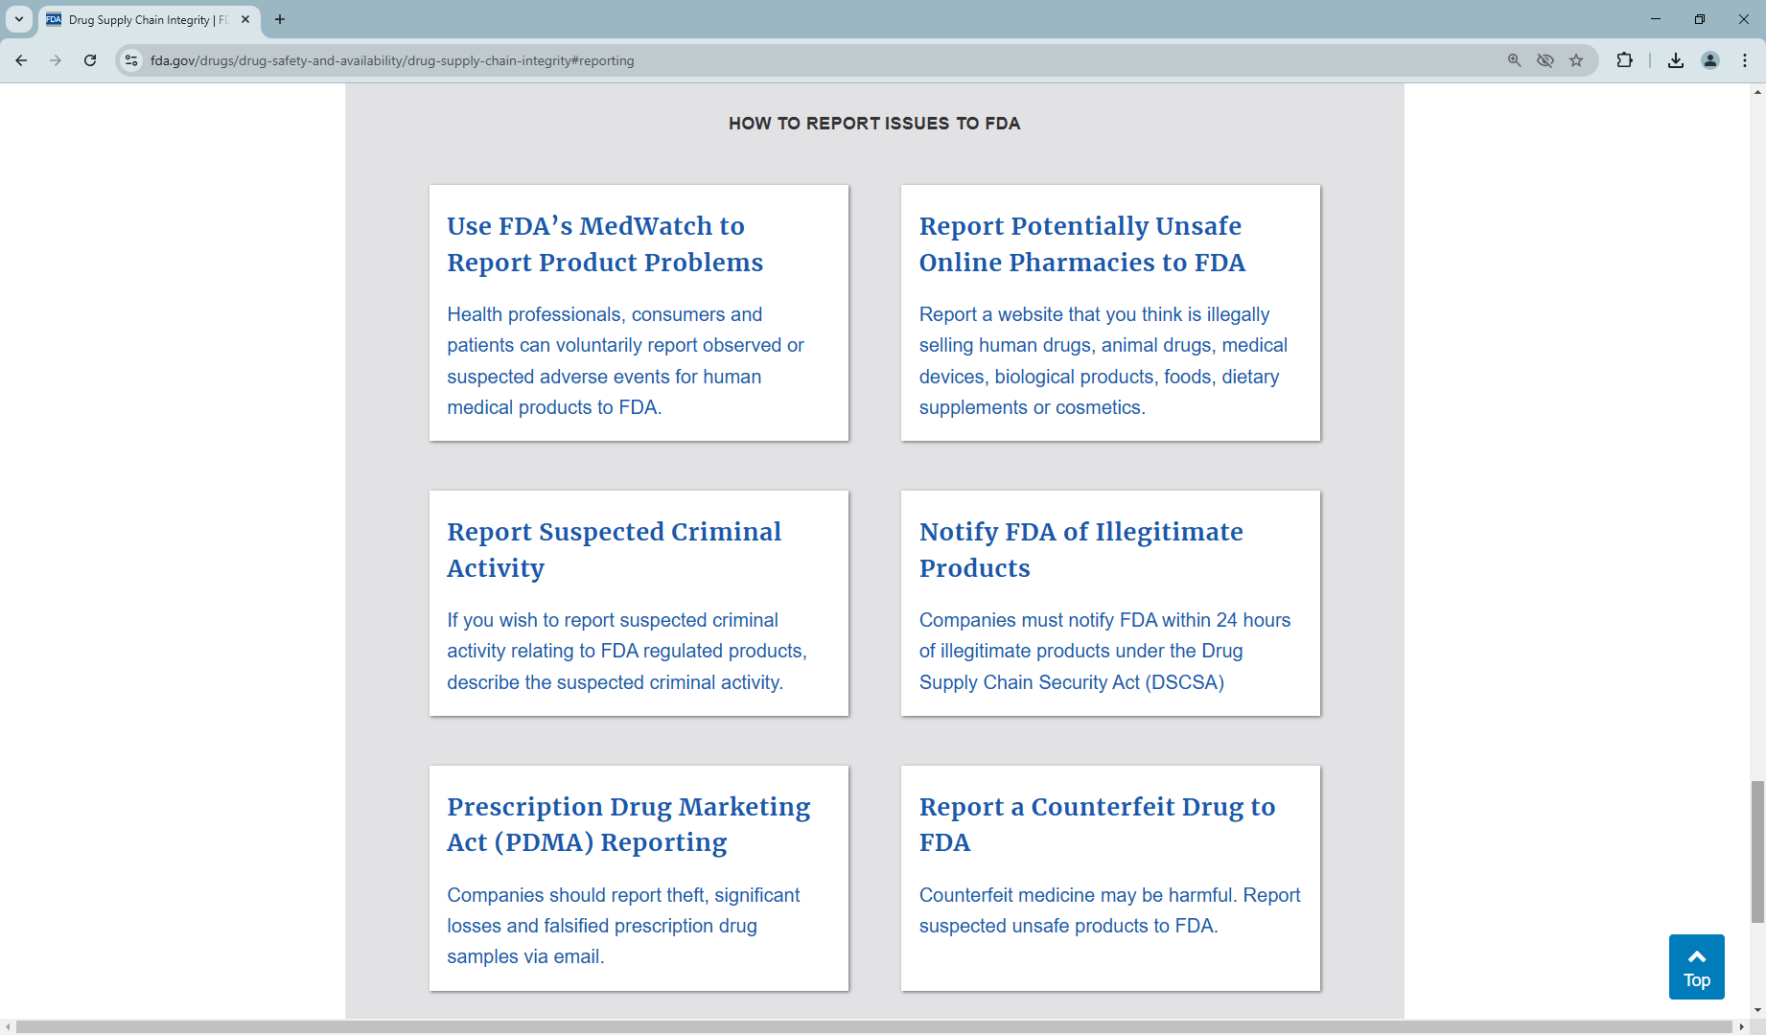Screen dimensions: 1766x1035
Task: Open the Extensions puzzle icon
Action: 1624,60
